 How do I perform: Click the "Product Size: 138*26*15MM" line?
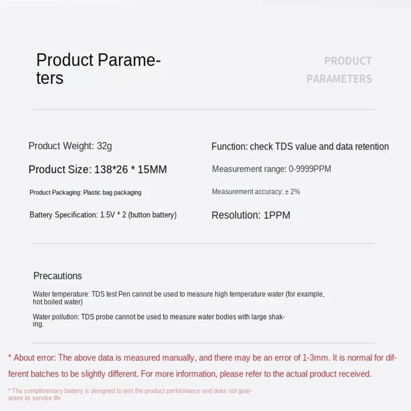[x=98, y=170]
